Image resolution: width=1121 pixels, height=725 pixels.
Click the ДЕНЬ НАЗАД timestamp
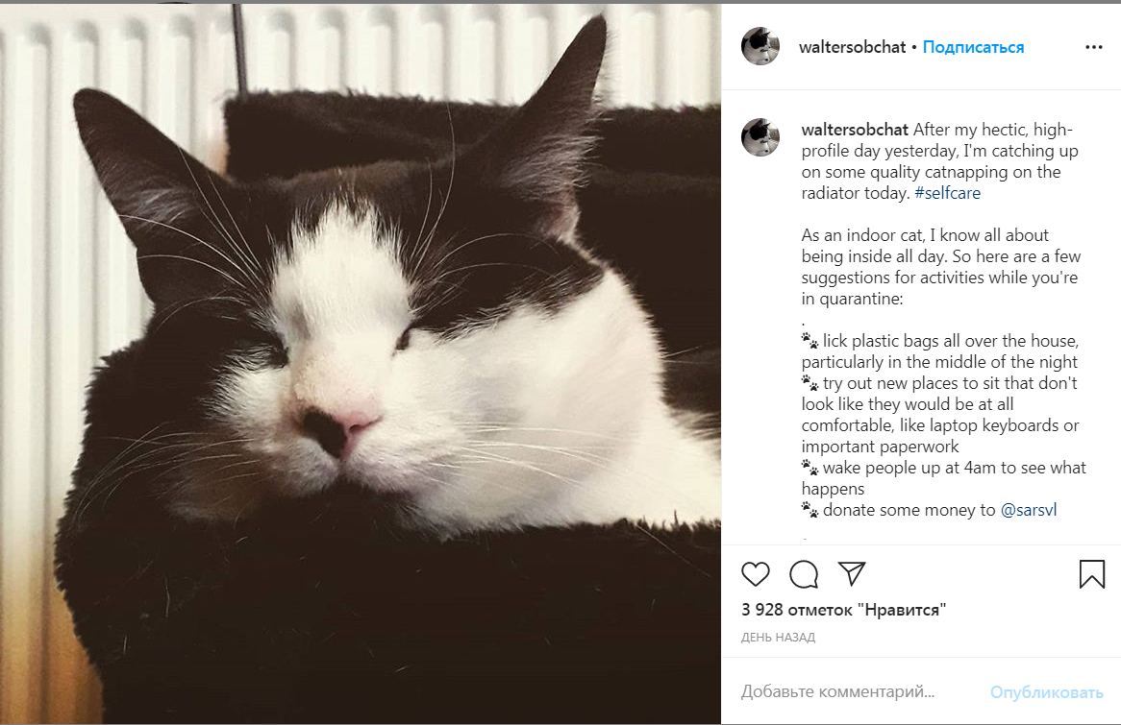[778, 638]
